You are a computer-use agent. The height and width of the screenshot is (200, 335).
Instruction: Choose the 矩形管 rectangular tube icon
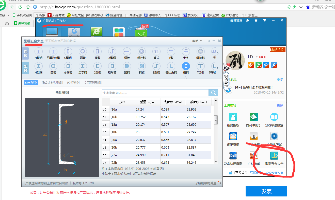[112, 66]
